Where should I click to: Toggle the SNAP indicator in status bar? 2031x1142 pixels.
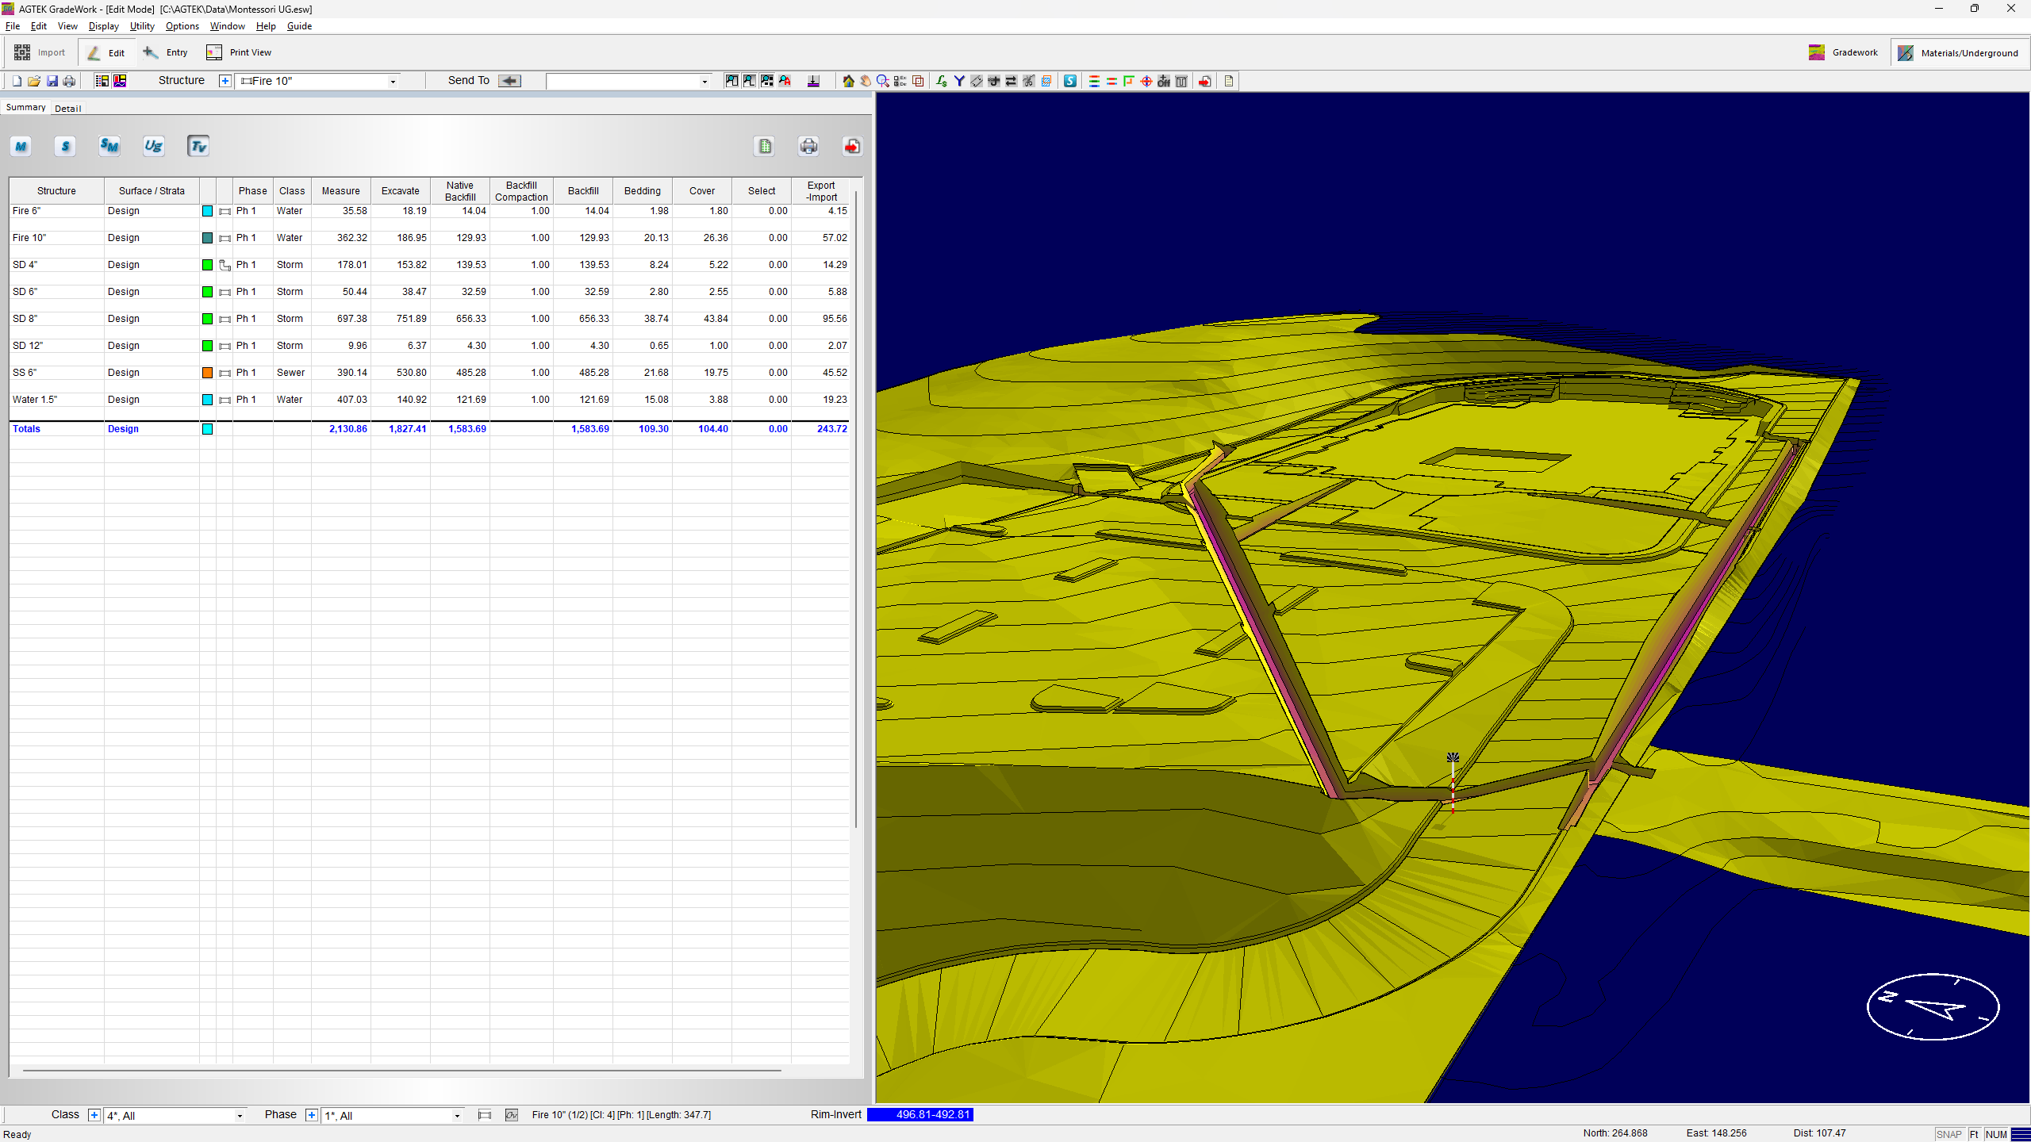tap(1948, 1134)
